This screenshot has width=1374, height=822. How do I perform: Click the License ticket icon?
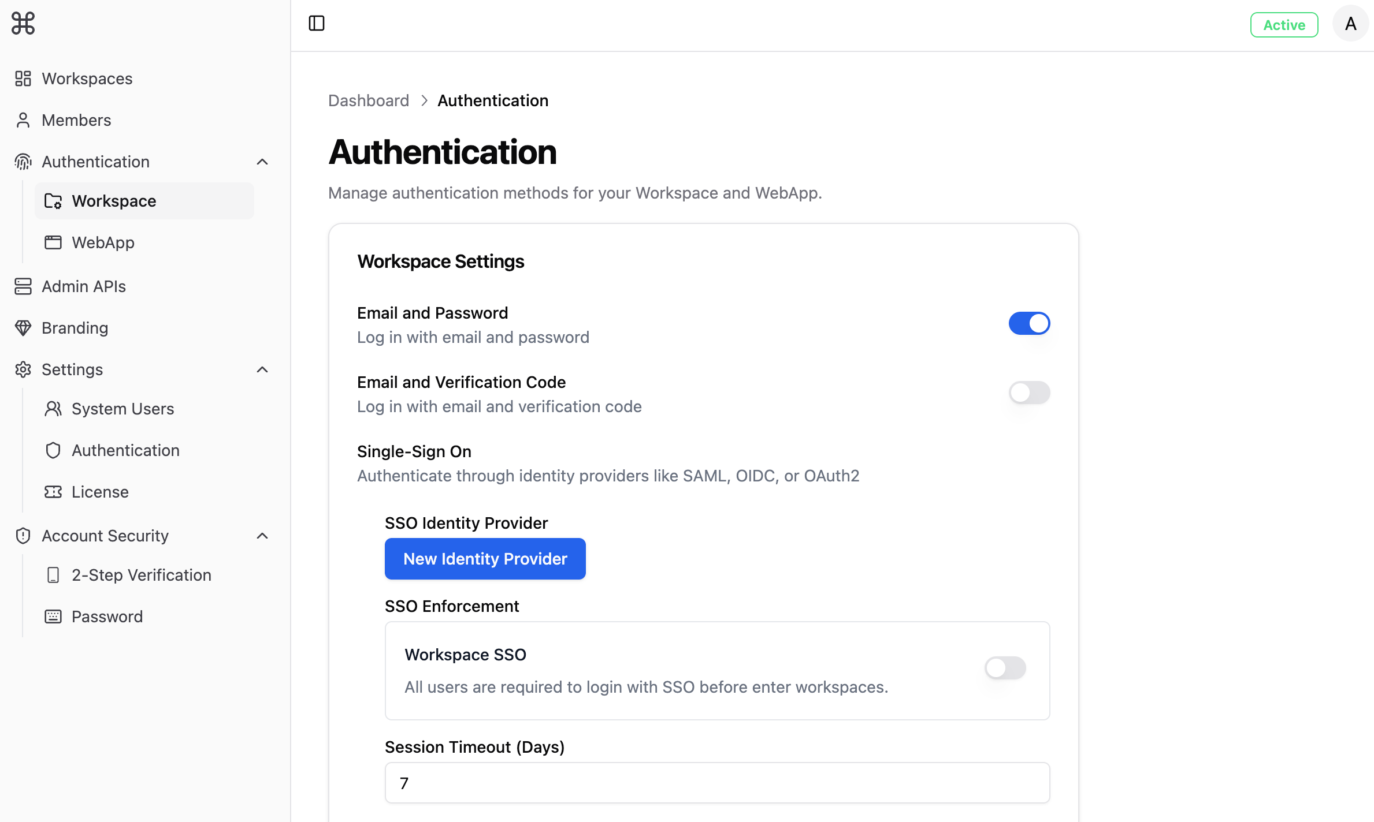coord(53,492)
